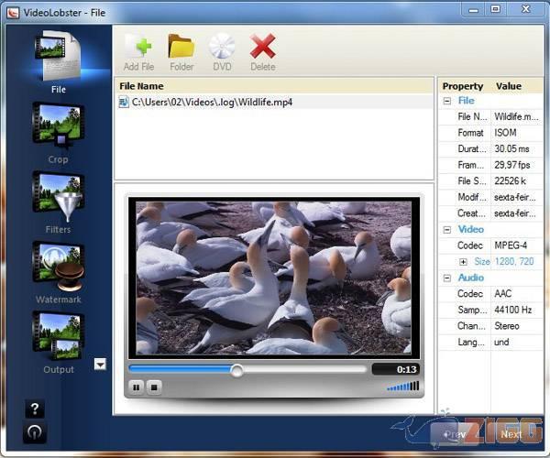Click the 0:13 playback time display

coord(396,369)
